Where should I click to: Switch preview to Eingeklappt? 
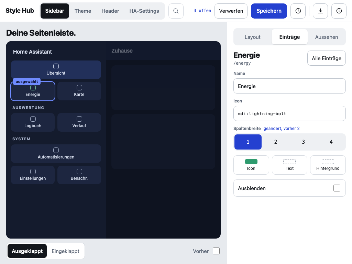coord(65,251)
